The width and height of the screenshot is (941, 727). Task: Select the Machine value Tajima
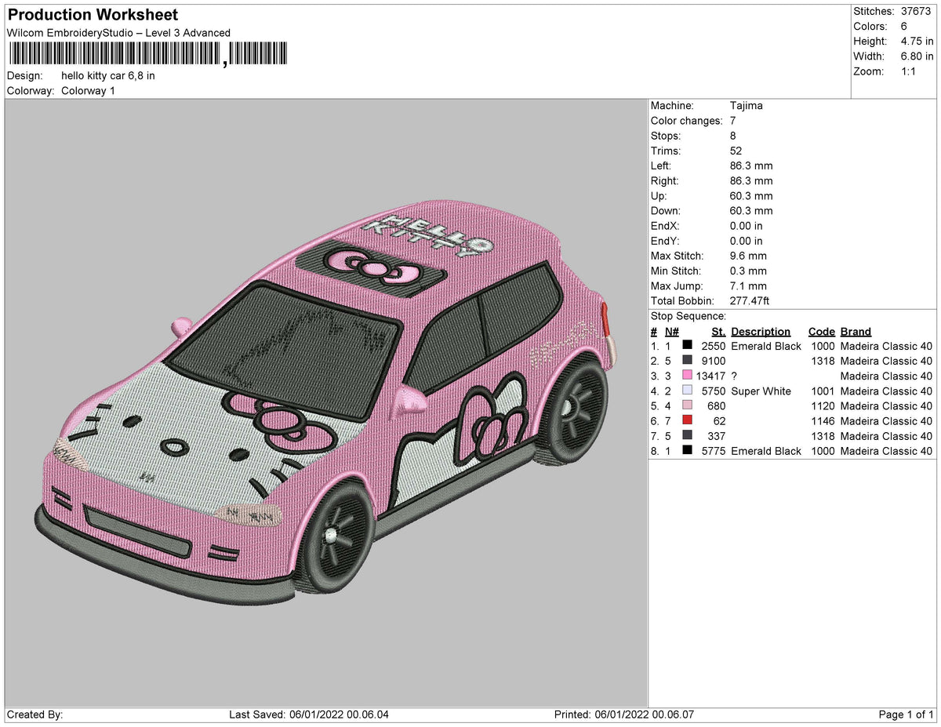pos(746,106)
